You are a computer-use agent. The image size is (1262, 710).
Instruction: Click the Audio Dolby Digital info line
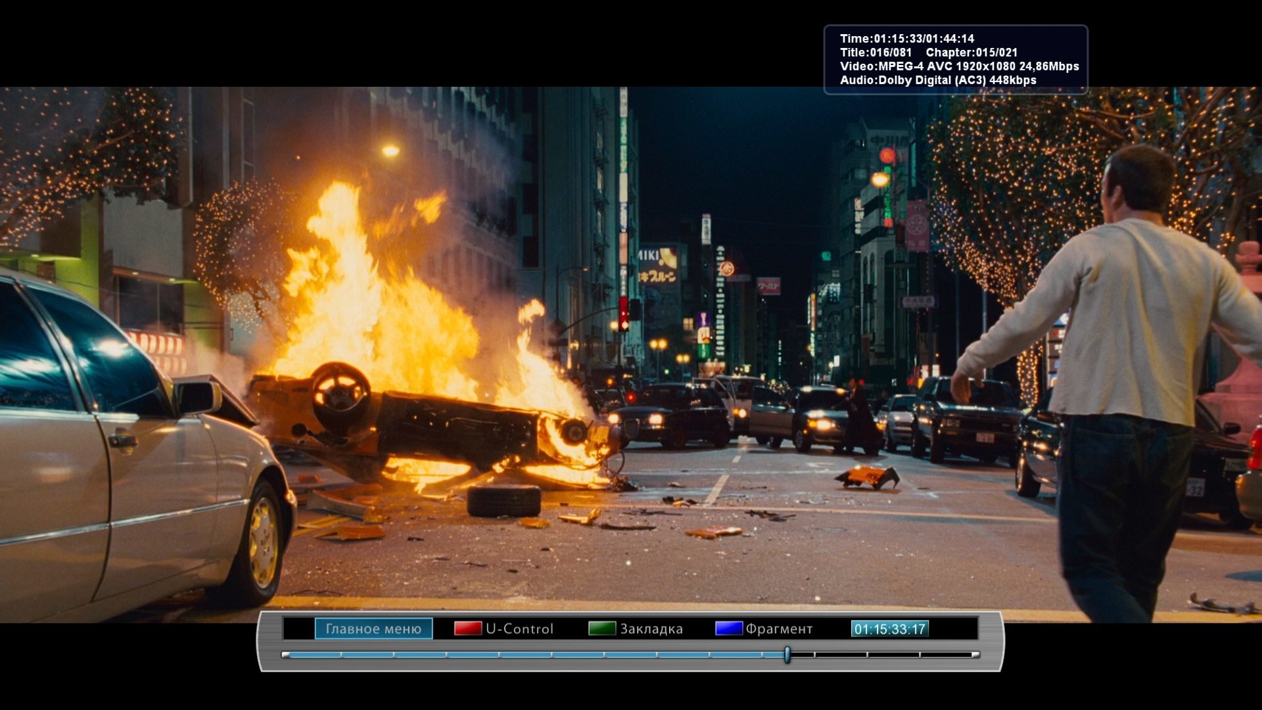coord(938,80)
